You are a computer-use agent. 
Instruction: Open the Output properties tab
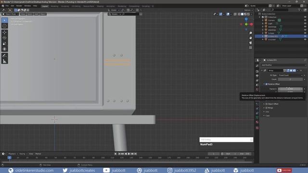pos(257,76)
